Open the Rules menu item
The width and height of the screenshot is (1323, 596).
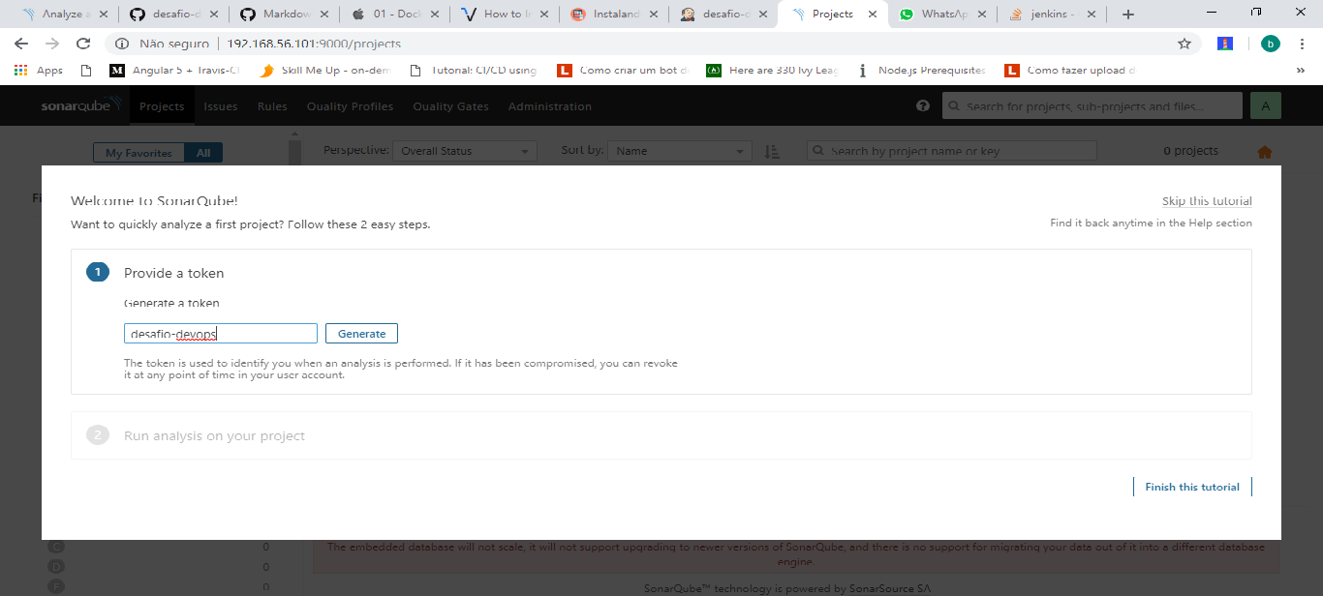[x=272, y=106]
